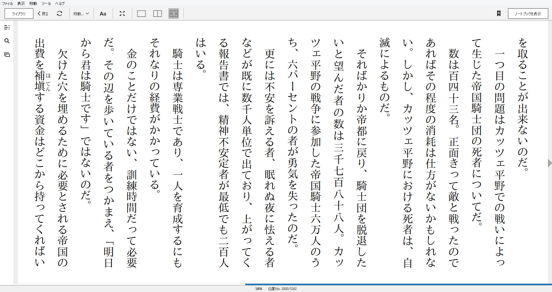
Task: Open the table of contents sidebar icon
Action: (x=7, y=27)
